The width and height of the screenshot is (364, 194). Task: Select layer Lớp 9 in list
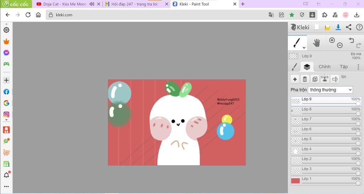coord(326,101)
